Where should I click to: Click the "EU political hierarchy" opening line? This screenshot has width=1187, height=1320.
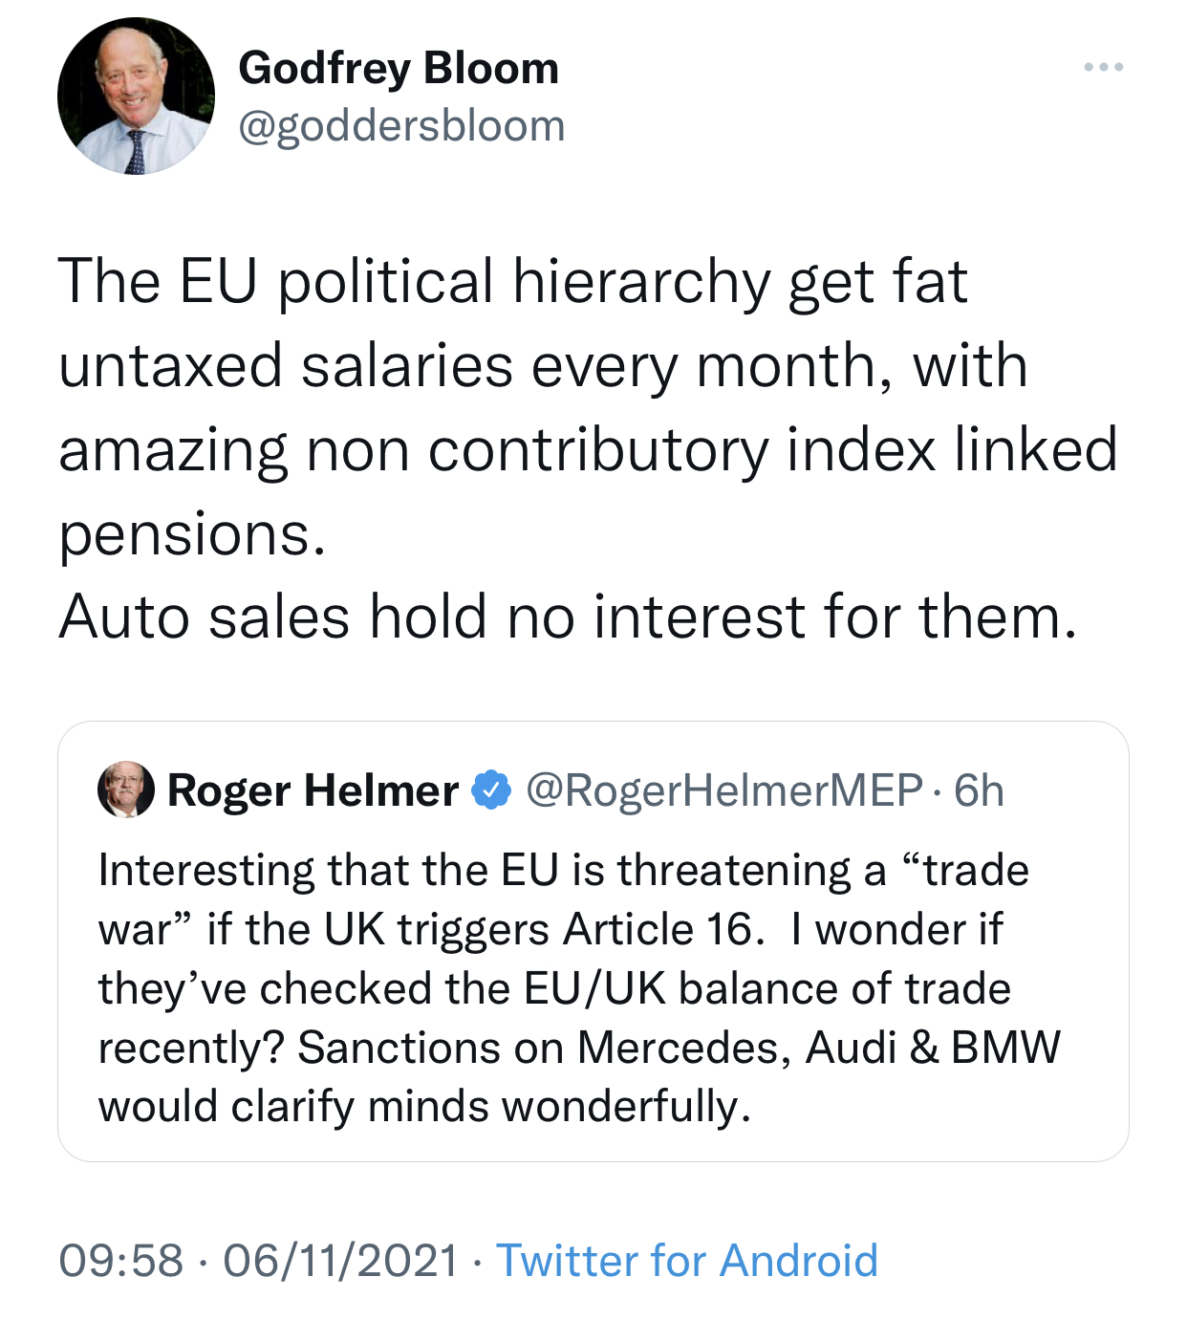[x=513, y=282]
